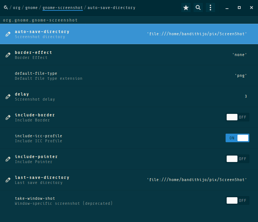Viewport: 258px width, 222px height.
Task: Enable the include-border switch
Action: click(237, 117)
